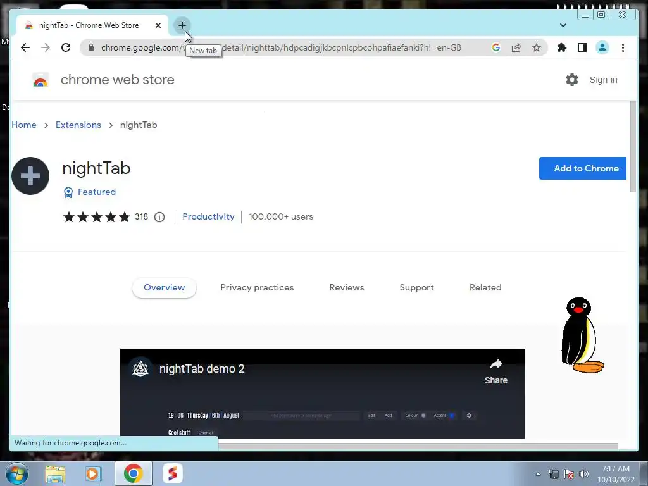The image size is (648, 486).
Task: Open the Extensions puzzle icon
Action: [x=562, y=47]
